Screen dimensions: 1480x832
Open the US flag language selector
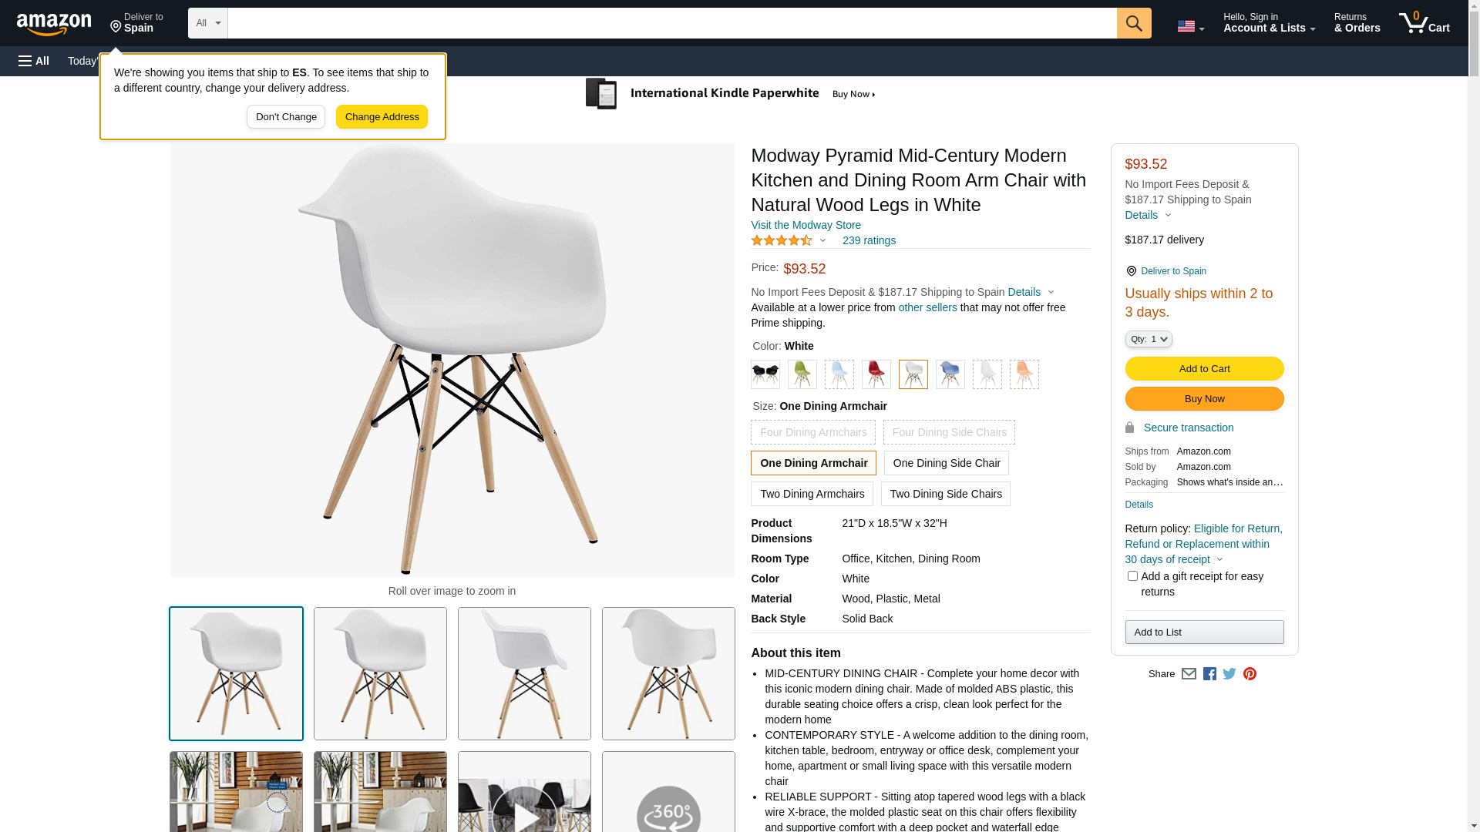click(1190, 26)
